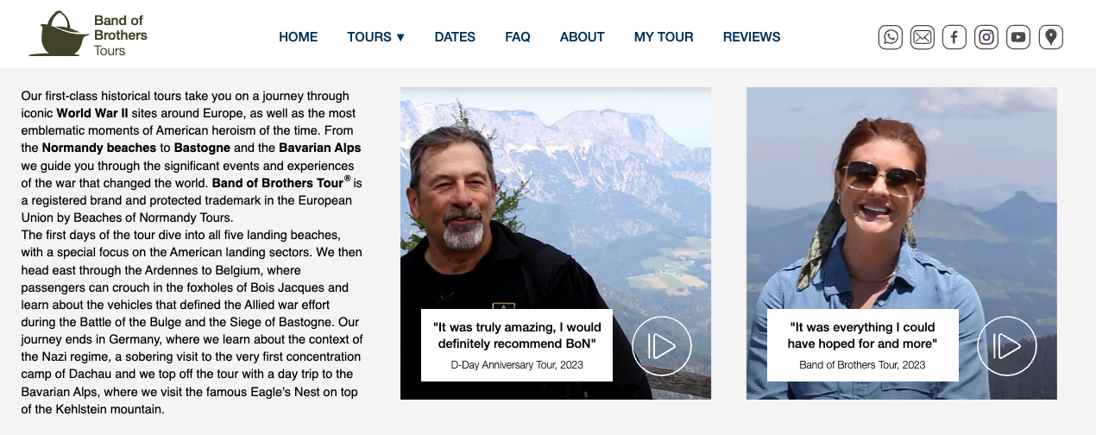Expand the TOURS dropdown menu
The height and width of the screenshot is (435, 1096).
click(375, 37)
